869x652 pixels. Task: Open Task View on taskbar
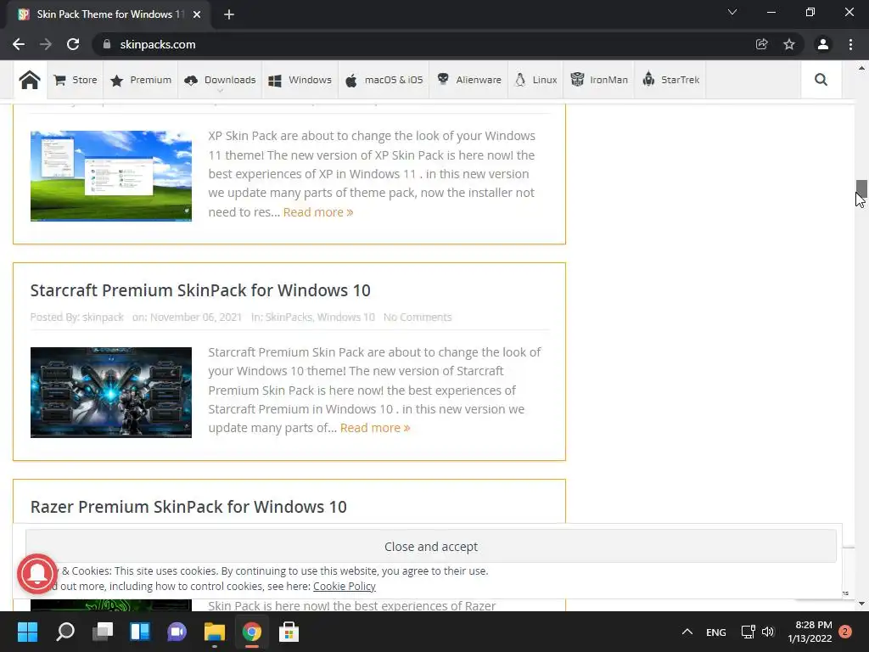(103, 632)
